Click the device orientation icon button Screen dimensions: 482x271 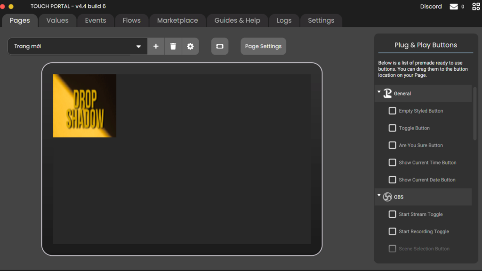coord(219,46)
